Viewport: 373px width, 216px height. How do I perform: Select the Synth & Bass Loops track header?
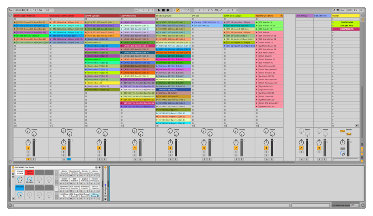pos(239,16)
